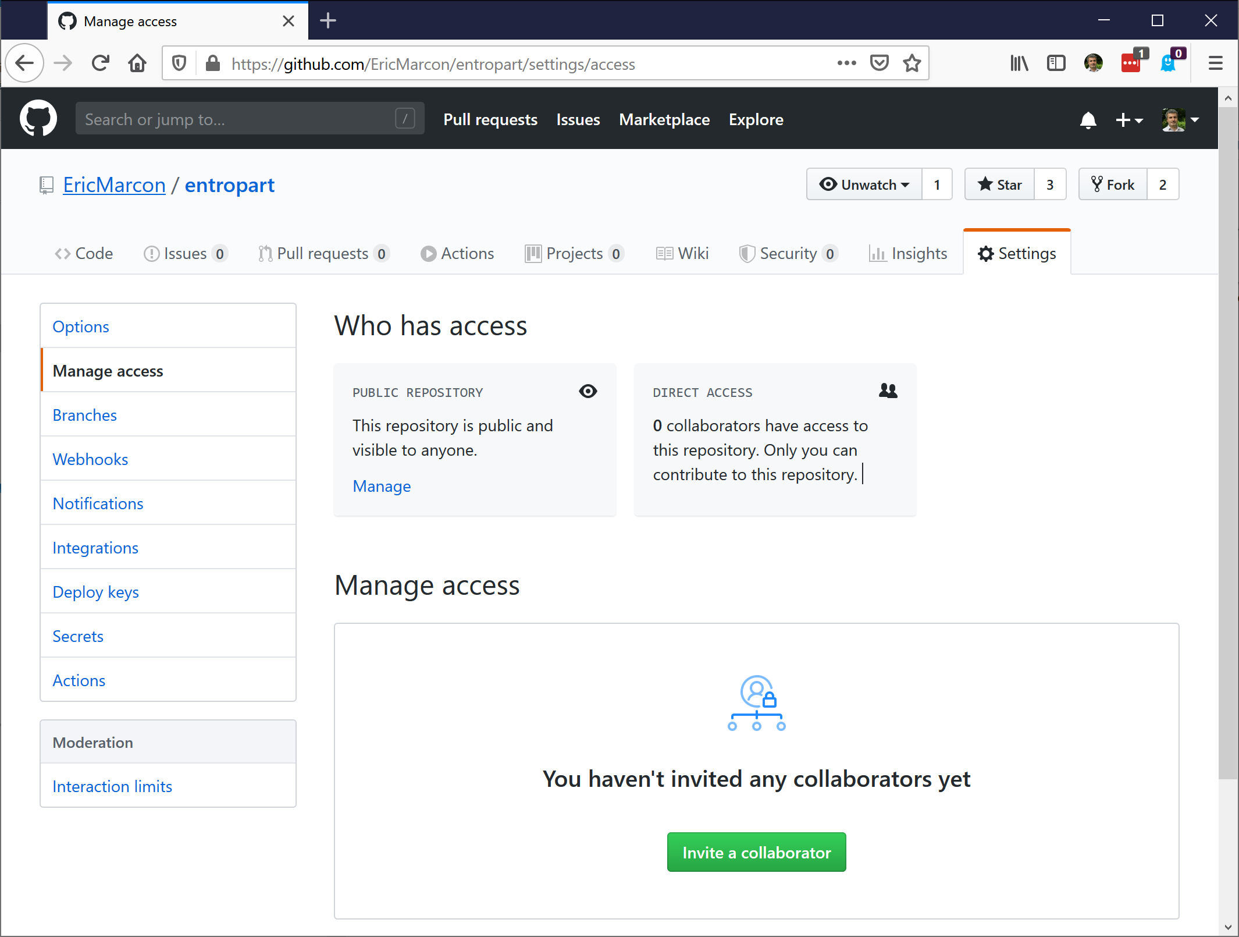The width and height of the screenshot is (1239, 937).
Task: View the watchers count of 1
Action: pos(937,184)
